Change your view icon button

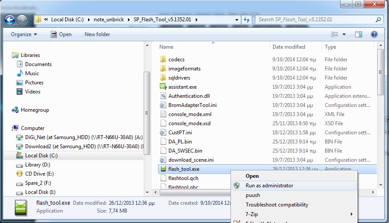[x=334, y=34]
